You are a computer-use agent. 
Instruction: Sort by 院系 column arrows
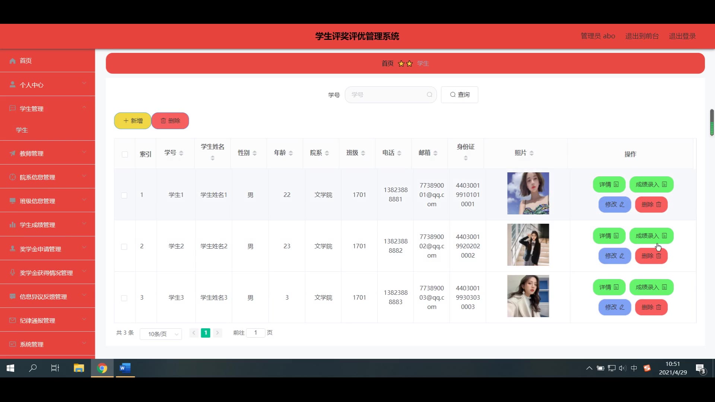(327, 153)
